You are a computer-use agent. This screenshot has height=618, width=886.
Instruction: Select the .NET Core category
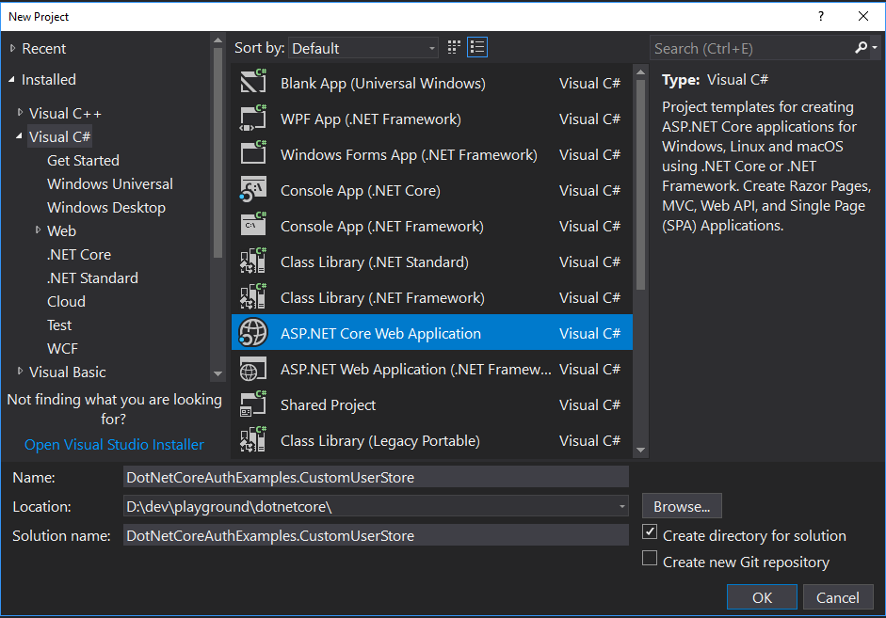tap(79, 255)
